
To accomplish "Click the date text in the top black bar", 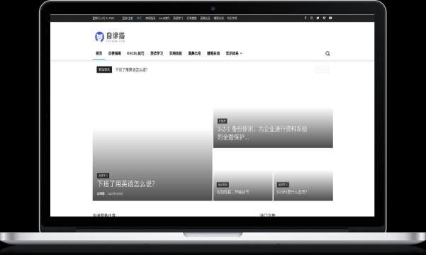I will 103,18.
